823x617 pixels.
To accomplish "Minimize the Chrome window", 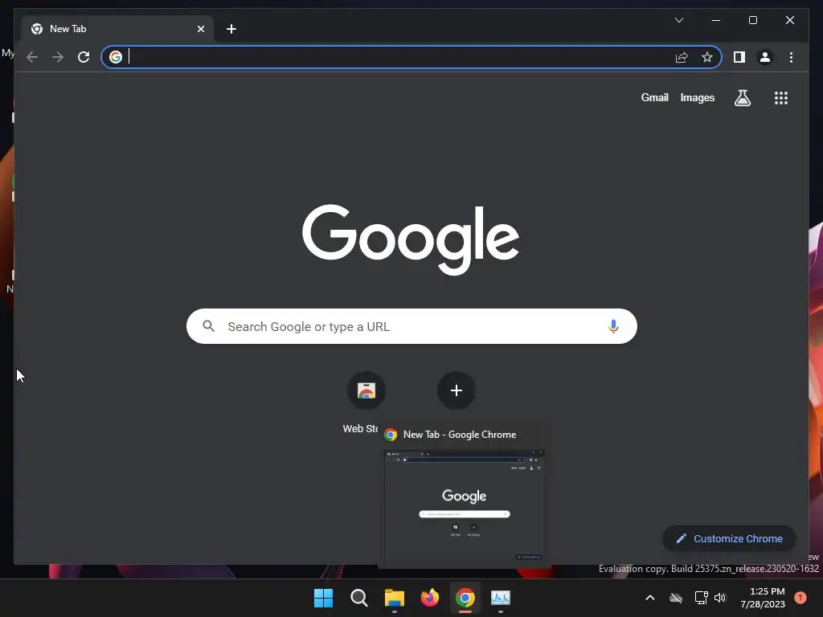I will (716, 20).
